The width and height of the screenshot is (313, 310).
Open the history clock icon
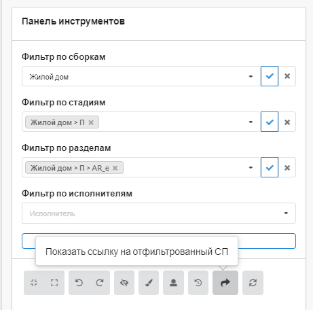pos(198,283)
